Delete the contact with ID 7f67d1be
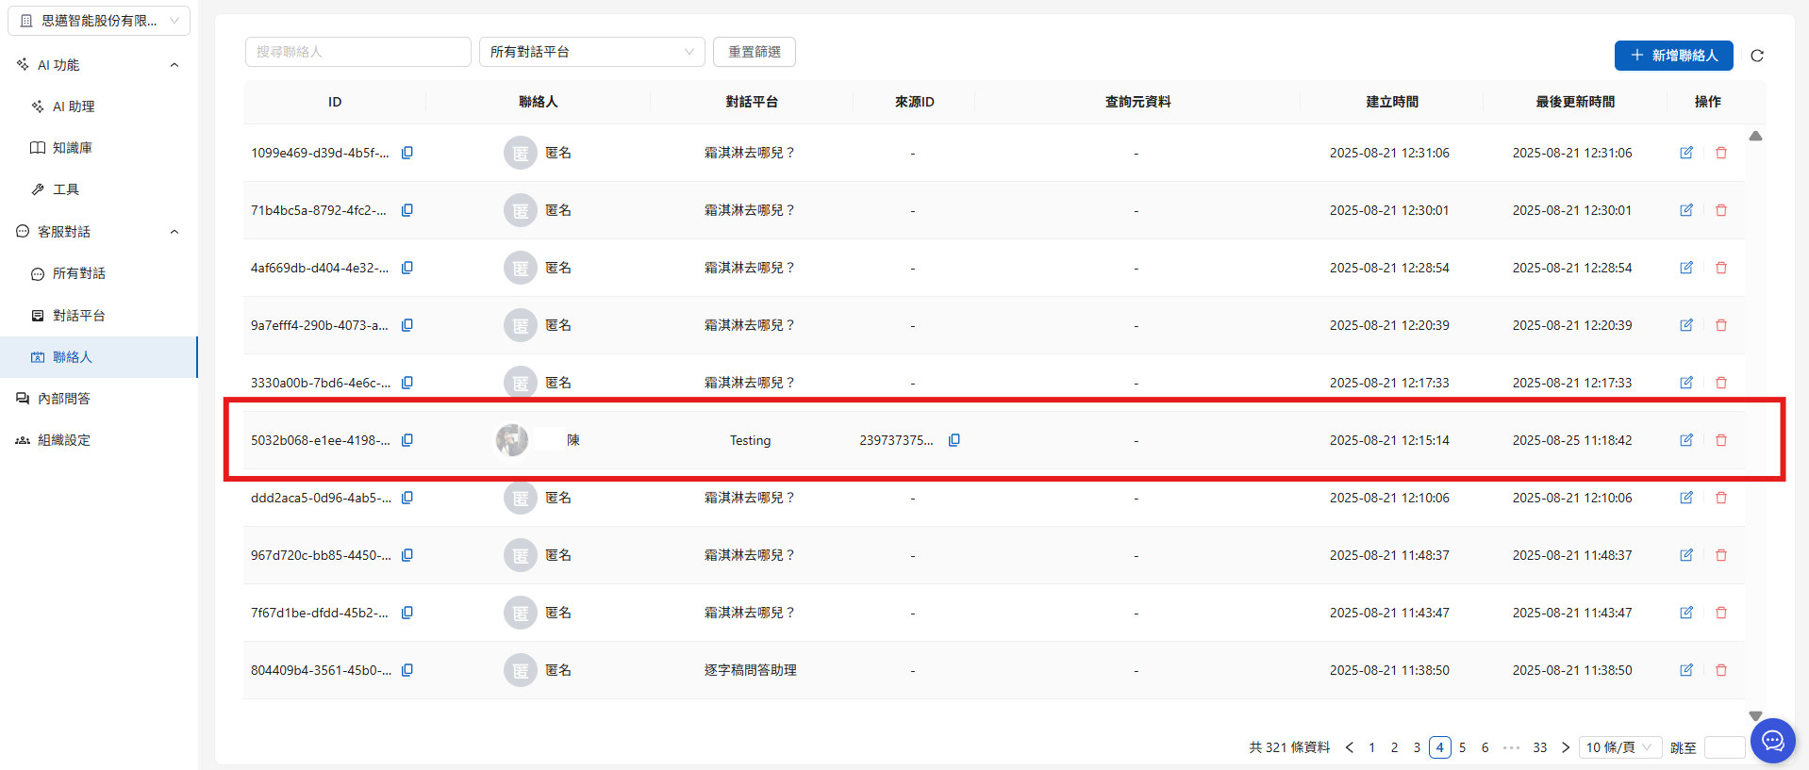This screenshot has width=1809, height=770. coord(1721,613)
